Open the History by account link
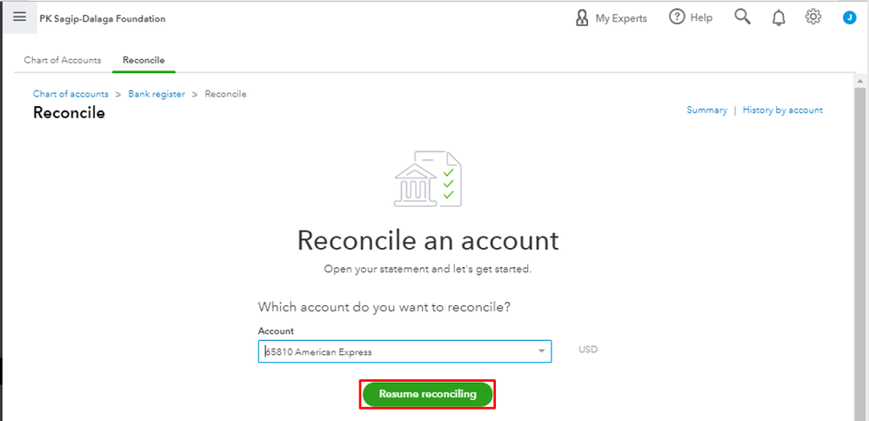This screenshot has height=421, width=869. [782, 110]
